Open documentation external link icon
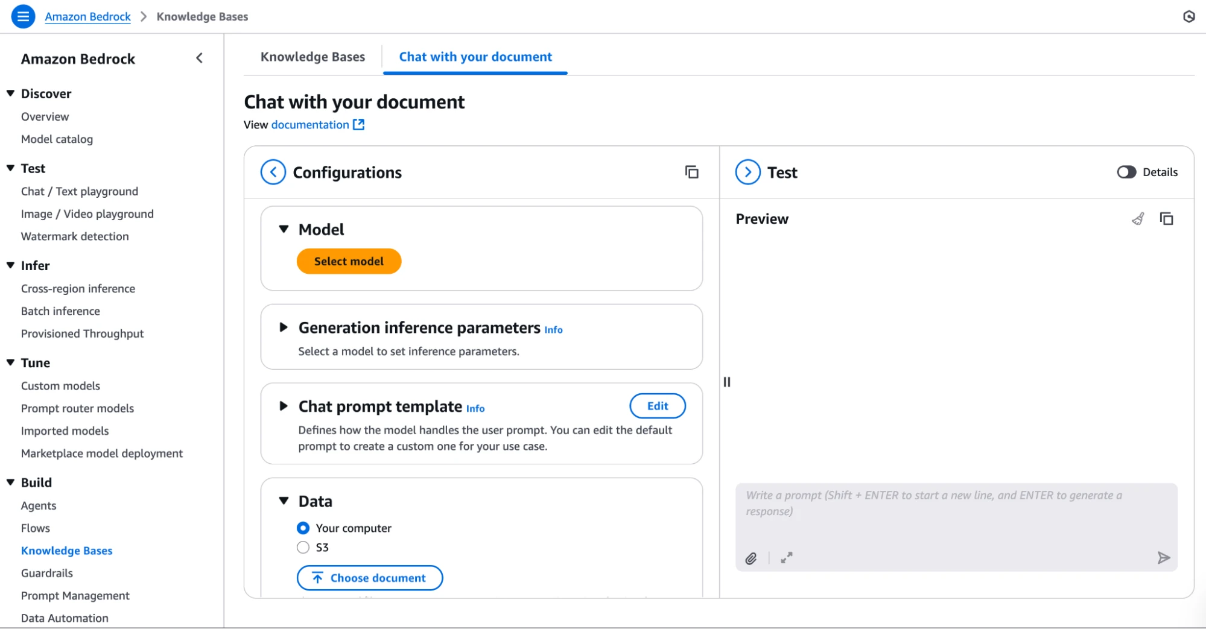The width and height of the screenshot is (1206, 629). point(358,124)
